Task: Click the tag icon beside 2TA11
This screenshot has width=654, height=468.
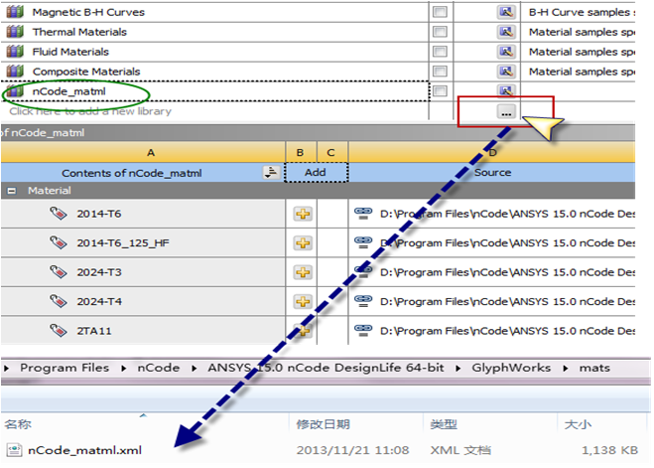Action: 58,330
